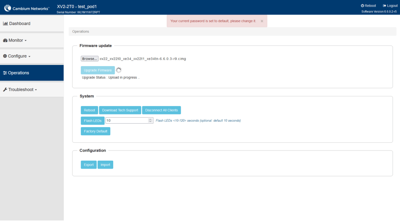Expand the Troubleshoot menu caret
Viewport: 400px width, 221px height.
point(36,90)
